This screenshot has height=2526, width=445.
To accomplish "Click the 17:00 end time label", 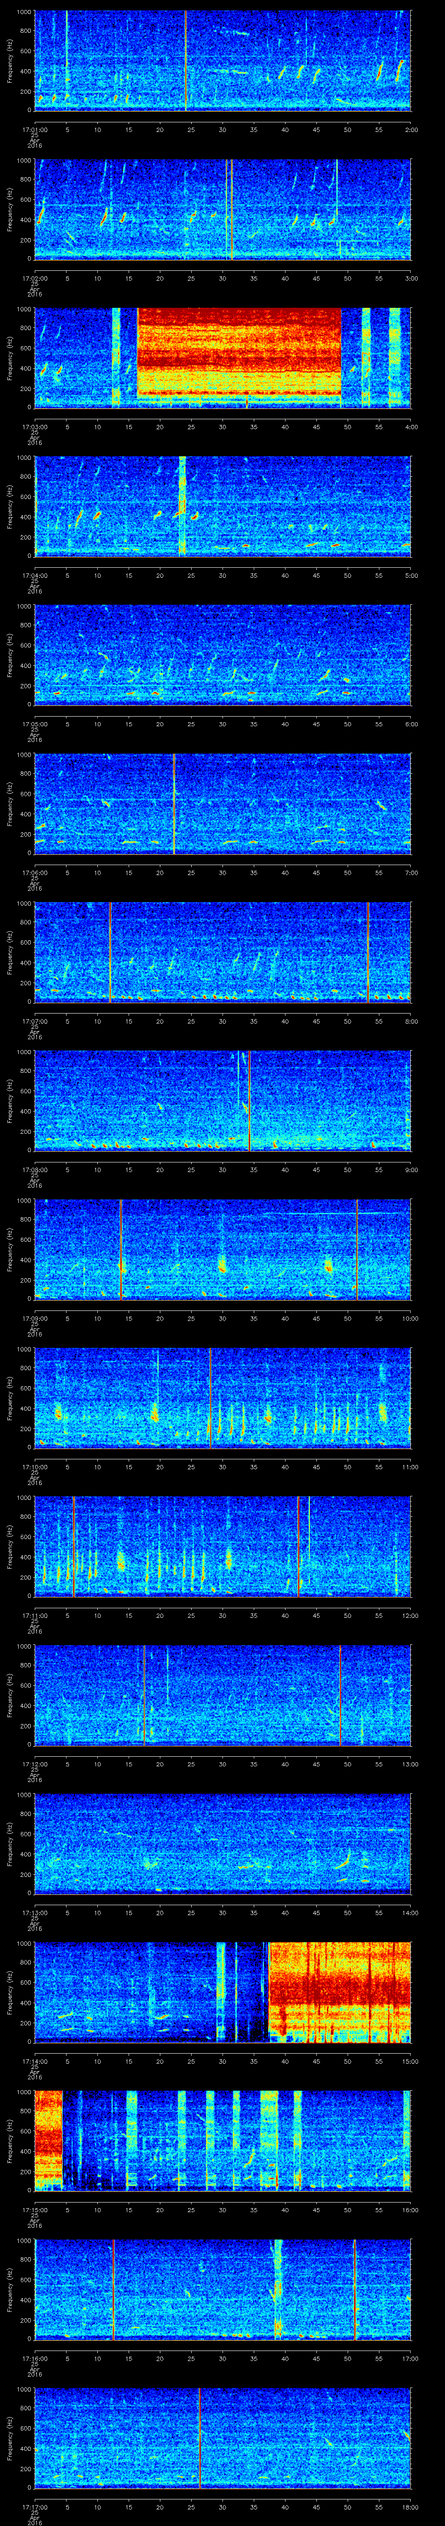I will pyautogui.click(x=411, y=2358).
